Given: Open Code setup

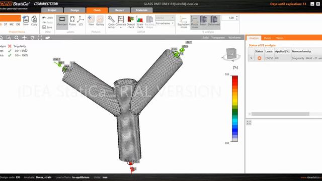Looking at the screenshot, I should click(111, 22).
